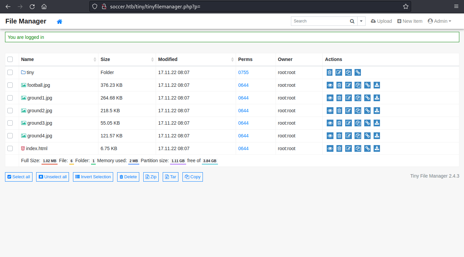Open direct link icon for ground2.jpg
The width and height of the screenshot is (464, 257).
tap(367, 111)
